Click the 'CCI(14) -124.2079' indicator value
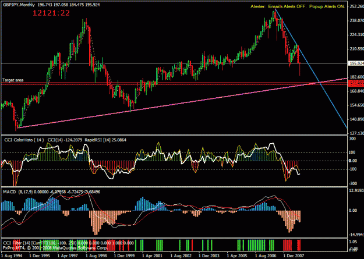 65,140
